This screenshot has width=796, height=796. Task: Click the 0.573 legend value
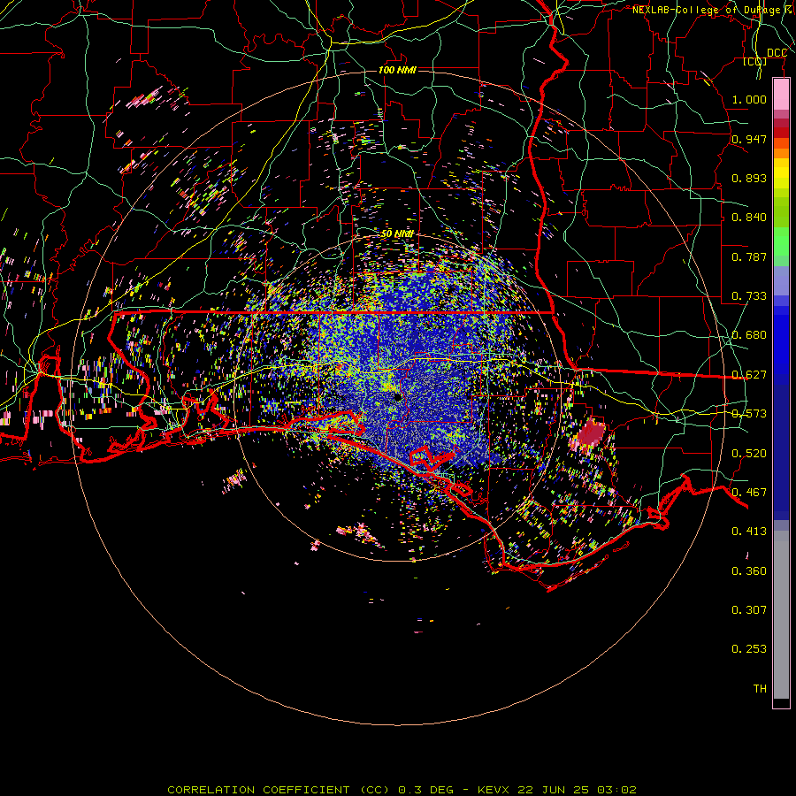pos(749,414)
